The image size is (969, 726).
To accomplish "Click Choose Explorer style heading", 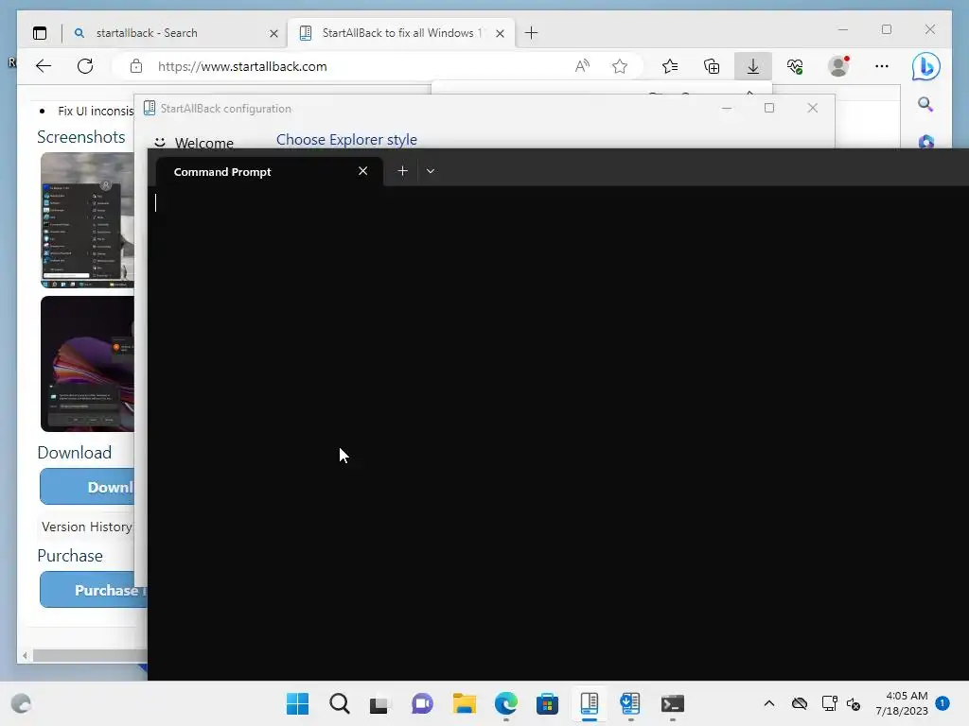I will point(346,140).
